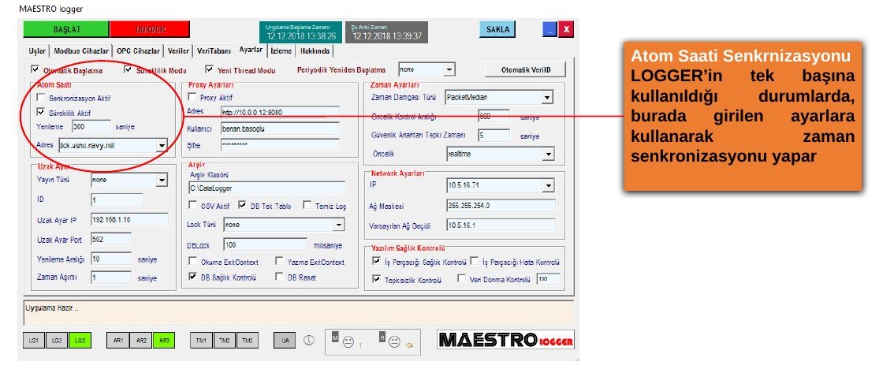Click the Otomatik VeriID button

coord(525,69)
